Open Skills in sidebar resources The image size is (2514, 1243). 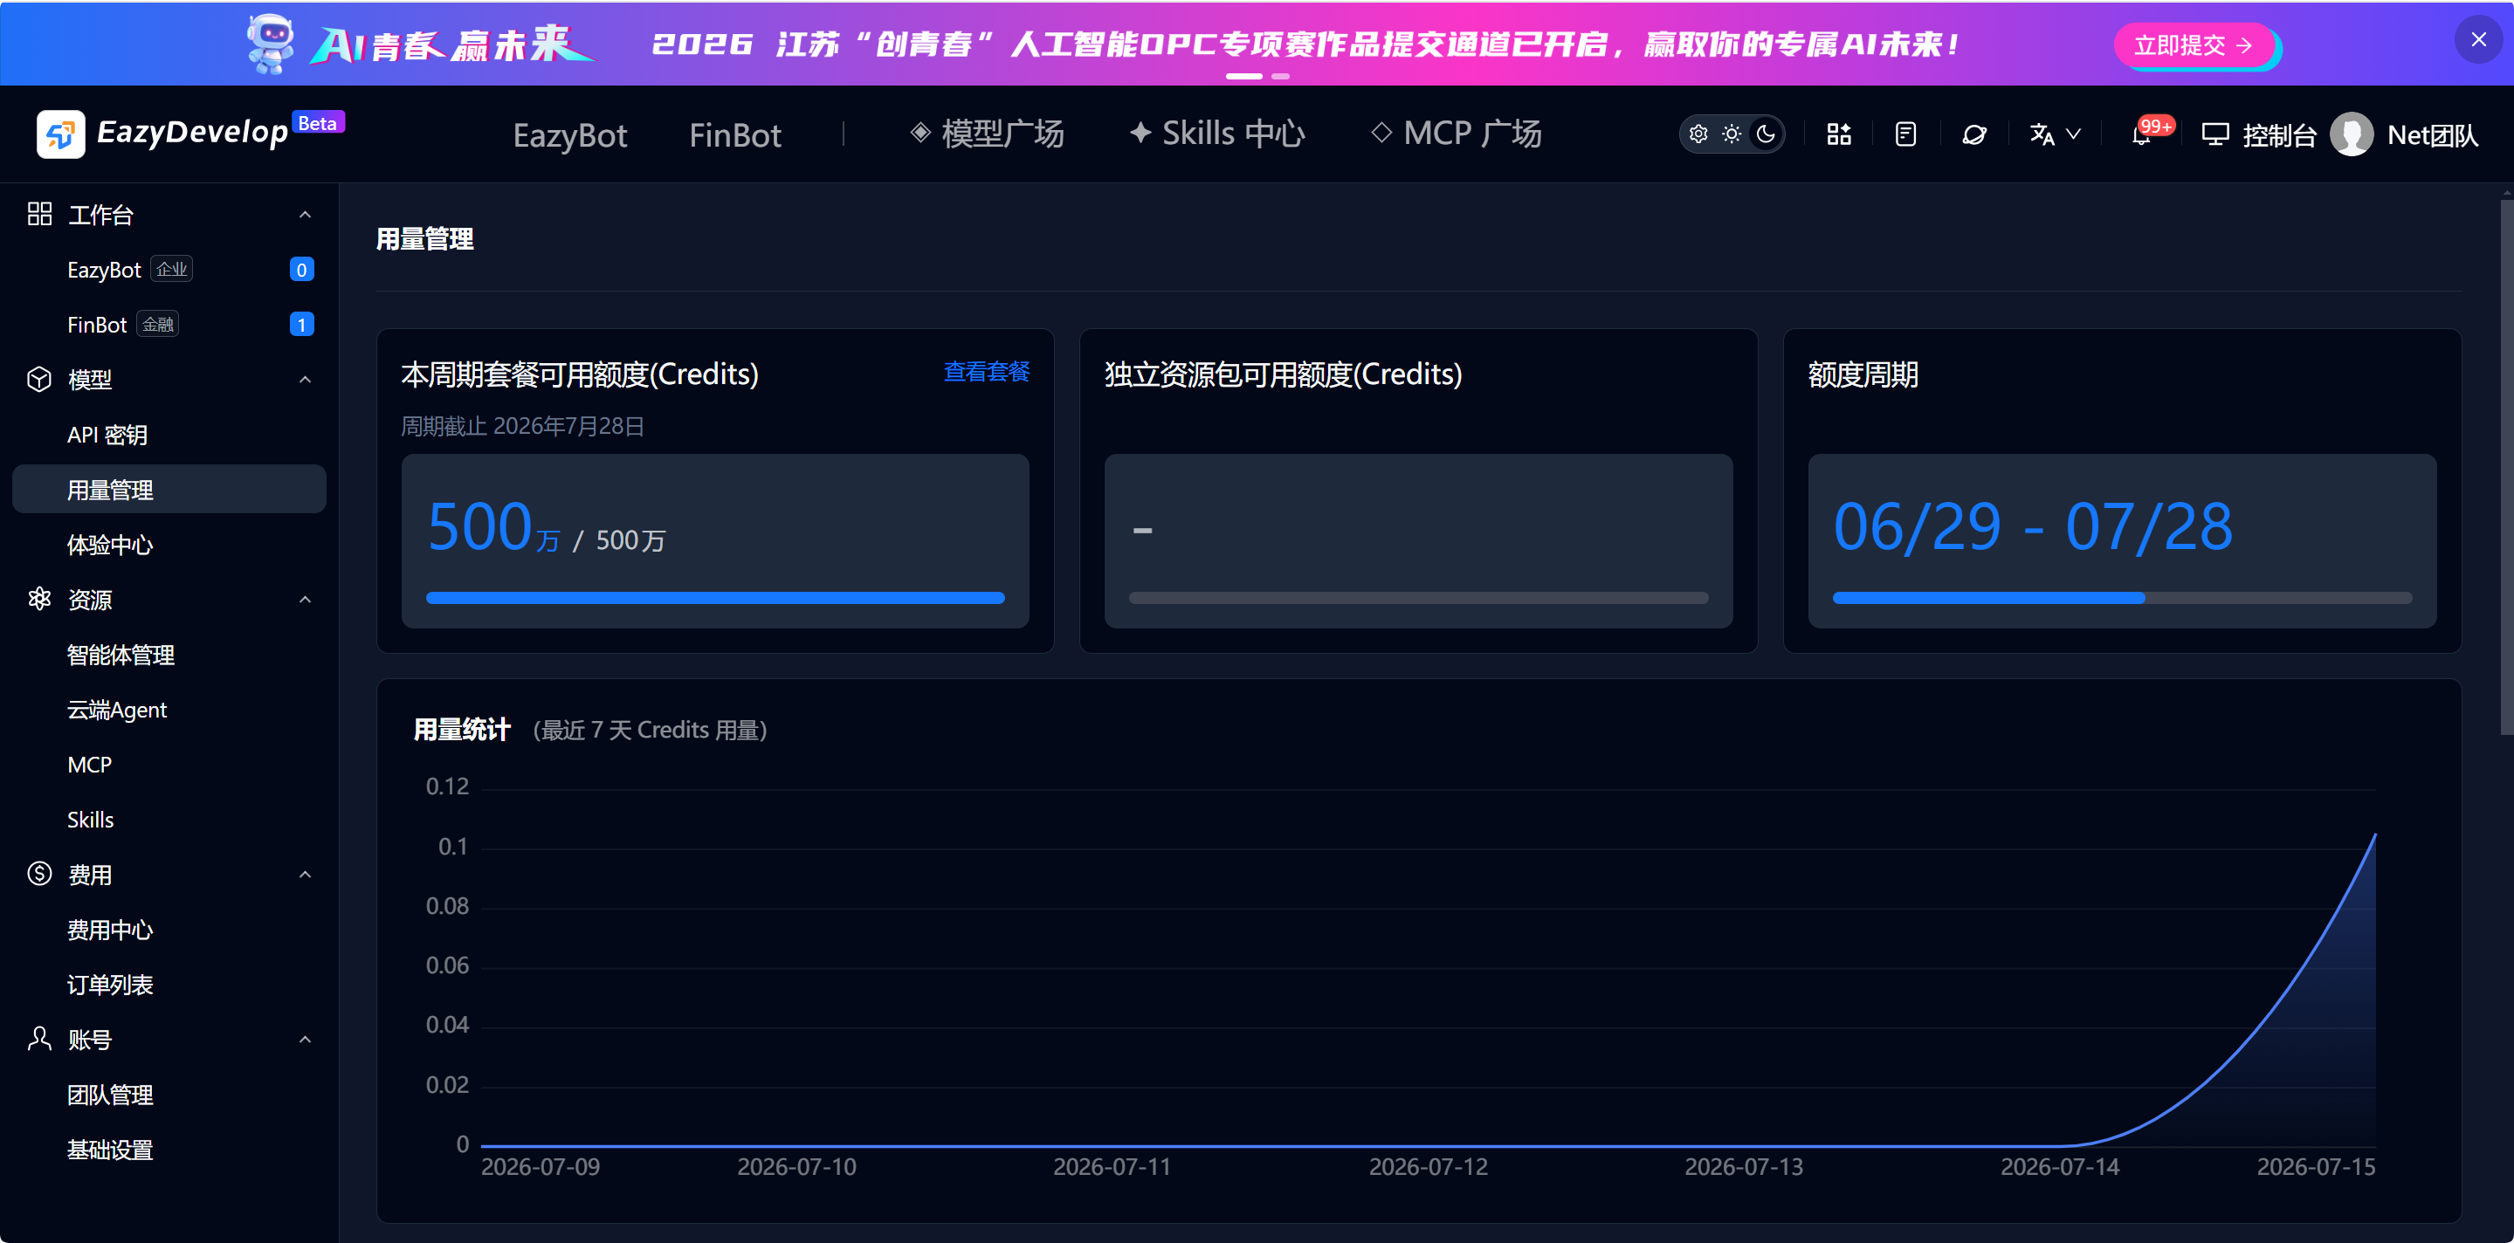[x=169, y=820]
